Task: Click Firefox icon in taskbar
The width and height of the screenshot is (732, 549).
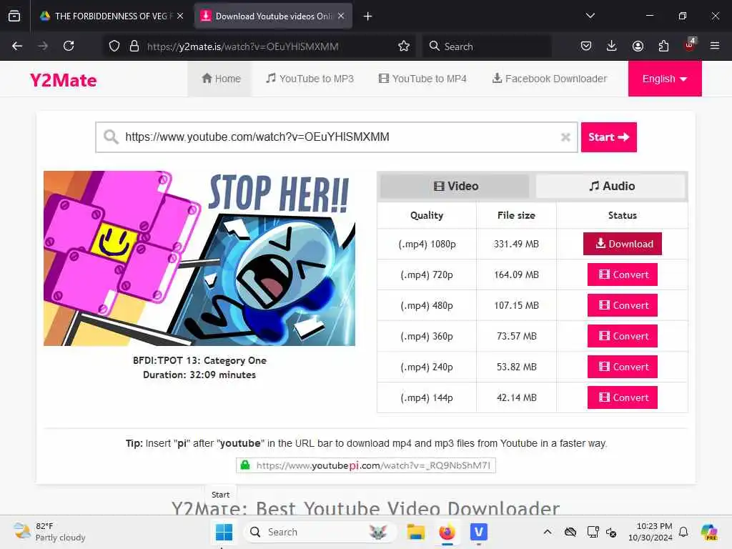Action: point(447,532)
